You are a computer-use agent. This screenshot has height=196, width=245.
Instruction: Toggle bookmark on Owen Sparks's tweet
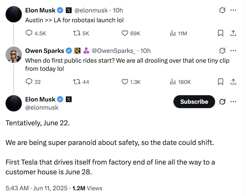(220, 82)
